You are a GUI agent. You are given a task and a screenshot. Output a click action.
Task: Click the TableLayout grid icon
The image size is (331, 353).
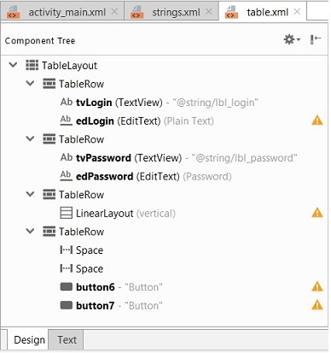click(x=32, y=65)
